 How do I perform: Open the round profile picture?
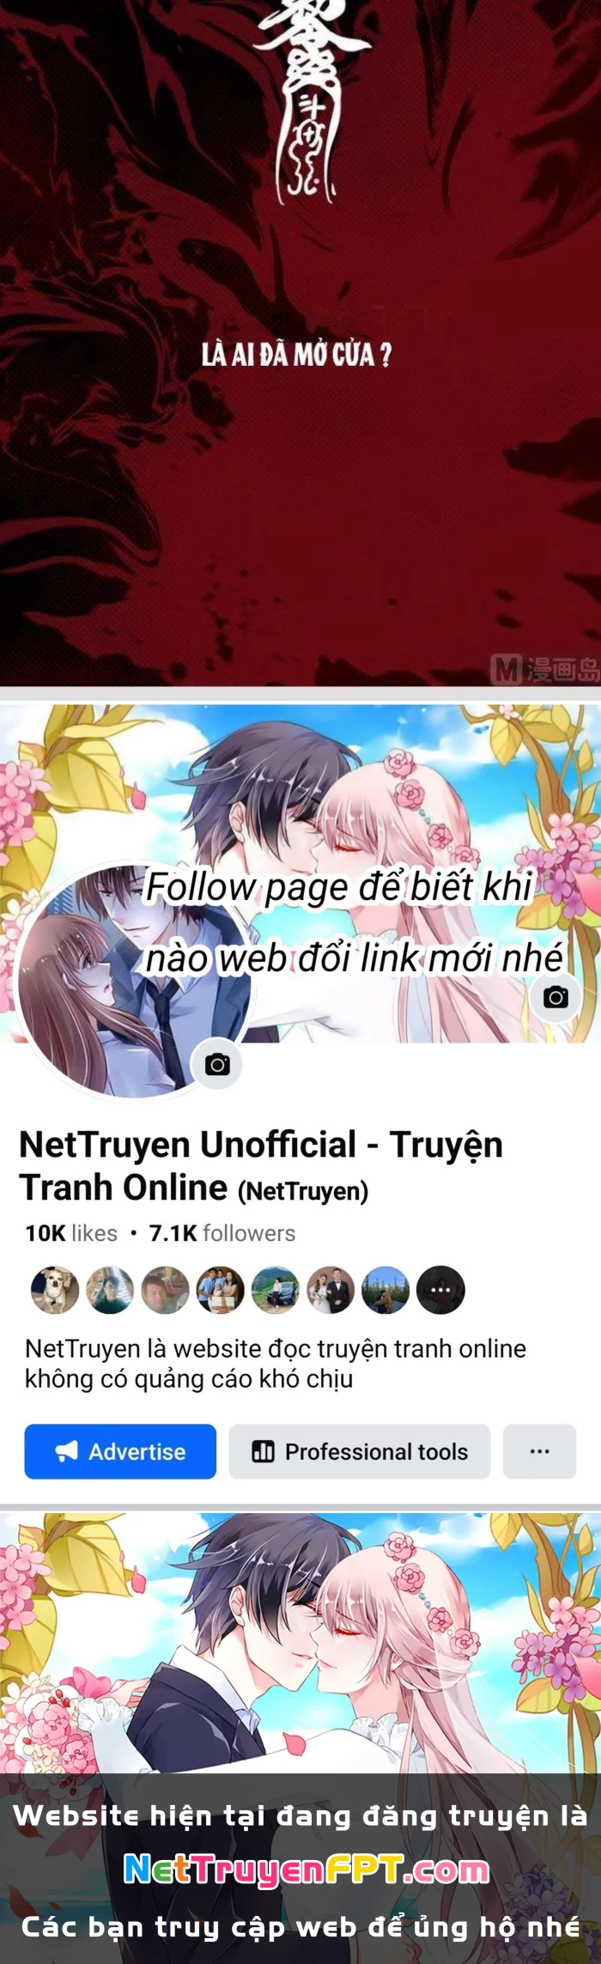point(133,982)
